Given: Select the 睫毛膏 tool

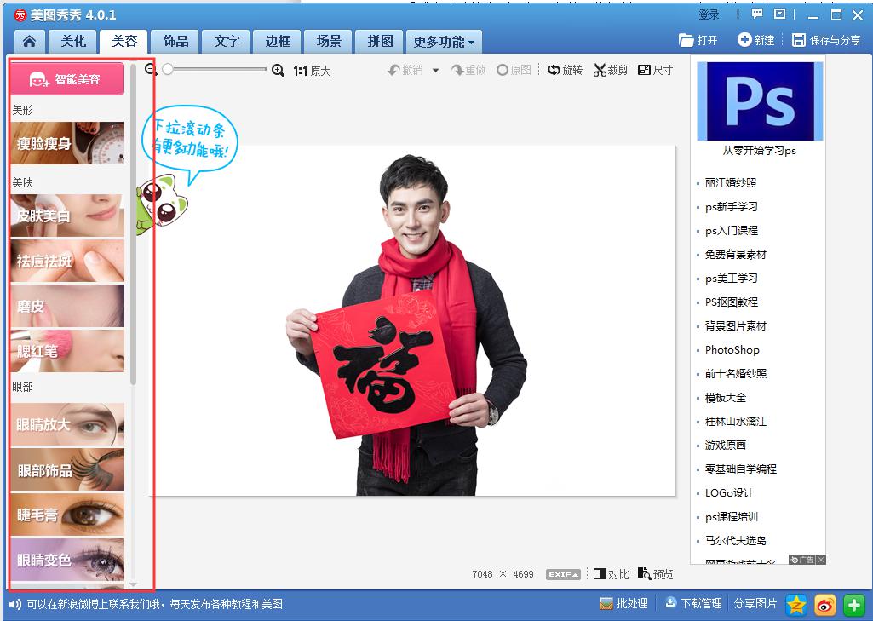Looking at the screenshot, I should click(67, 515).
